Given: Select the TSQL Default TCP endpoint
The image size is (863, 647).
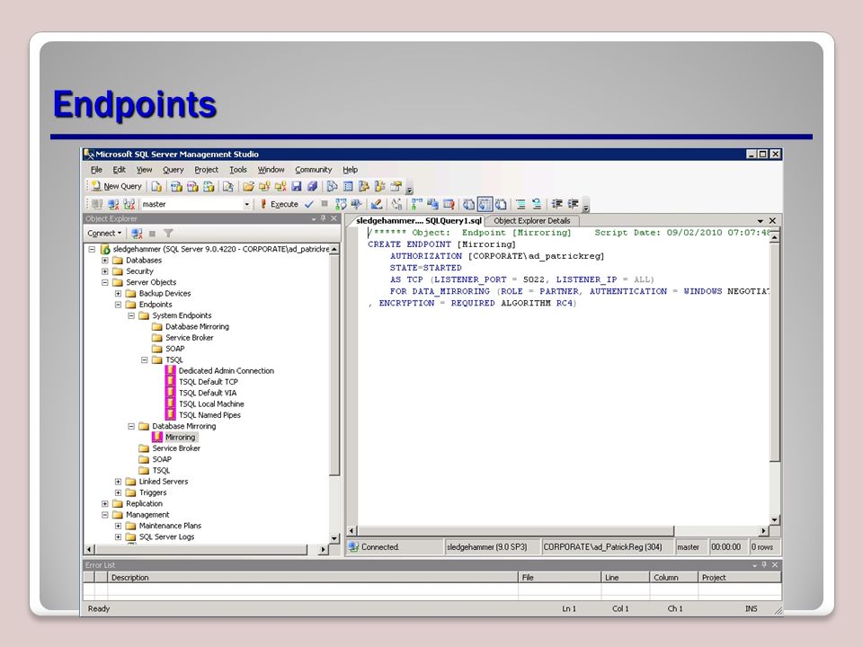Looking at the screenshot, I should pyautogui.click(x=208, y=382).
